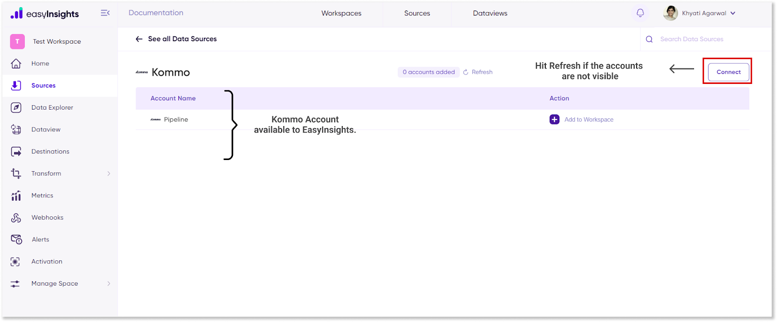
Task: Click the Test Workspace avatar icon
Action: [17, 41]
